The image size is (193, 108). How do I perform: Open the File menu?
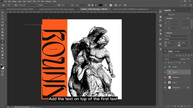5,1
